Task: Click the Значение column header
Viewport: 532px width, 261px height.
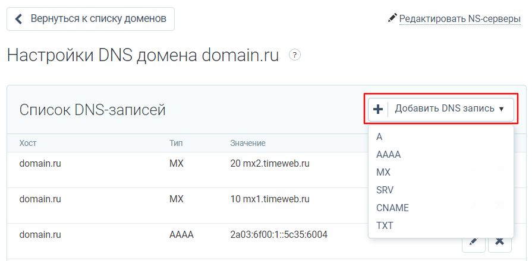Action: [x=248, y=143]
